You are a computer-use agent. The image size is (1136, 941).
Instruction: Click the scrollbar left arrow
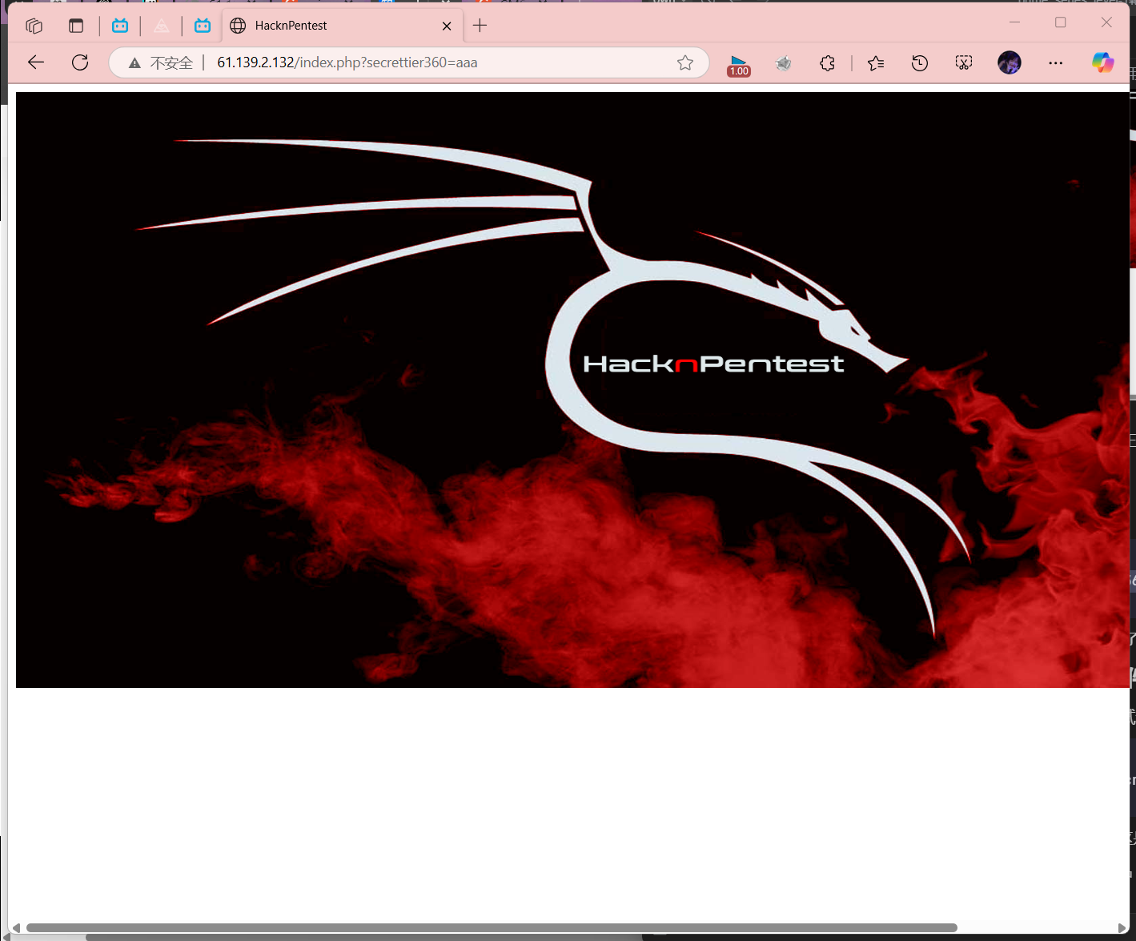16,927
